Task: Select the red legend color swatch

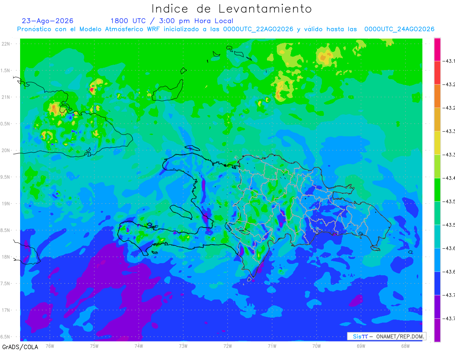Action: (x=437, y=73)
